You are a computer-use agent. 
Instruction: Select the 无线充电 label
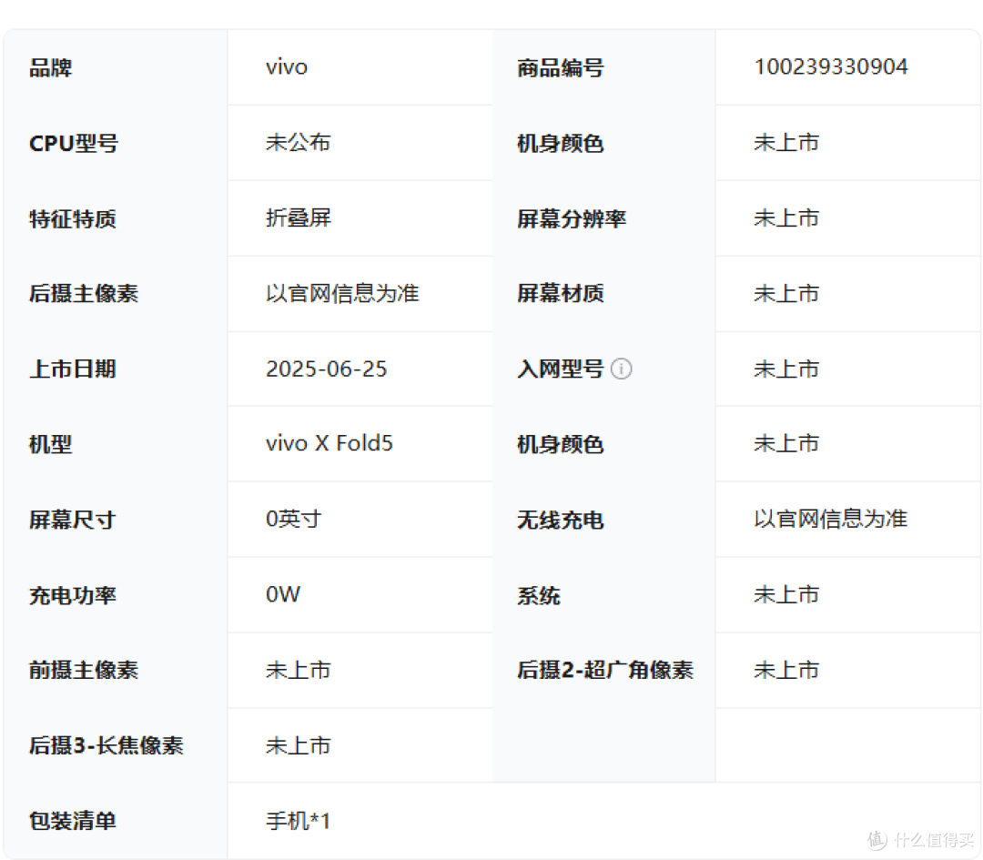560,520
